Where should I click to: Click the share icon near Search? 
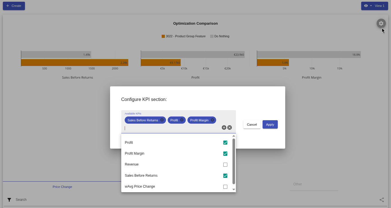click(x=382, y=200)
